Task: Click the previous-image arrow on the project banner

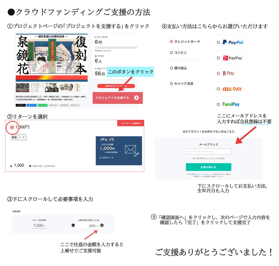Action: click(18, 58)
